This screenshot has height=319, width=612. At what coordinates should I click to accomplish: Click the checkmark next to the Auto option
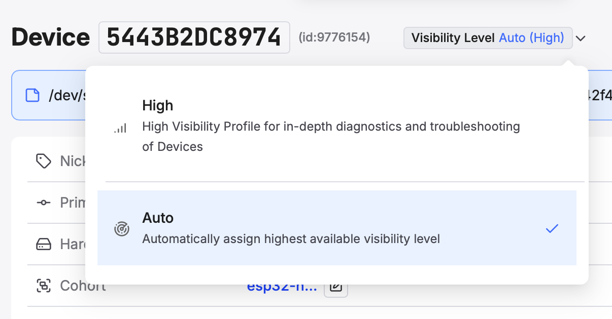coord(552,228)
